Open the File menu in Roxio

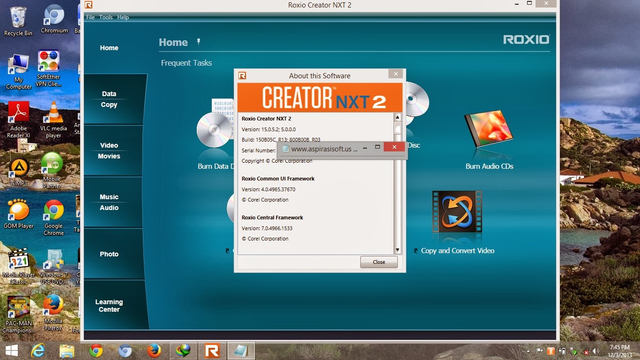tap(90, 17)
